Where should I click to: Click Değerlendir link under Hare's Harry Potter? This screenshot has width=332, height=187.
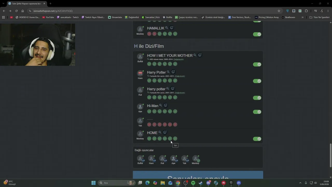[180, 76]
